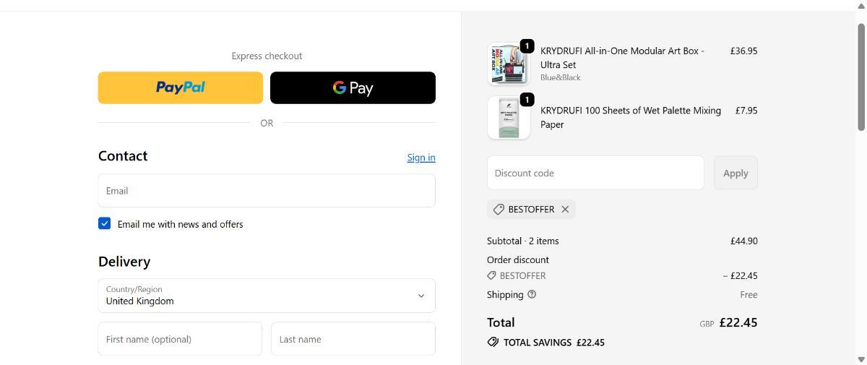The image size is (867, 365).
Task: Pay with Google Pay button
Action: [353, 87]
